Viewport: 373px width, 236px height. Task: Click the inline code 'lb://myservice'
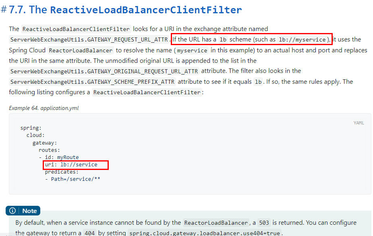point(302,39)
